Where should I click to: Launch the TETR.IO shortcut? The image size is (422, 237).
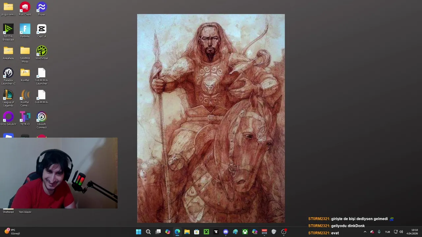25,119
